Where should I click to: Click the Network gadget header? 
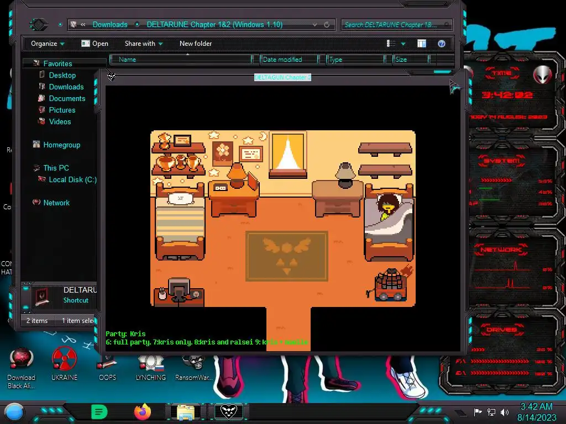501,250
